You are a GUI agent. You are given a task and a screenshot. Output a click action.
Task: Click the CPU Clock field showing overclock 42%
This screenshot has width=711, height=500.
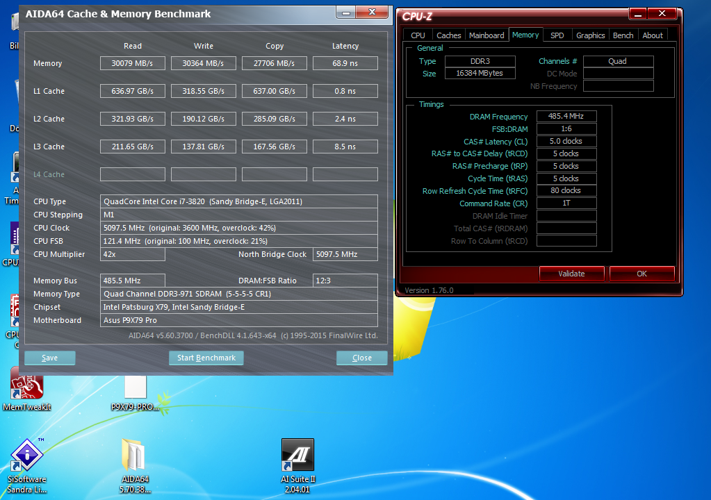pyautogui.click(x=239, y=228)
